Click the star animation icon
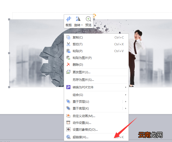 tap(68, 116)
